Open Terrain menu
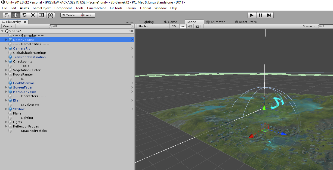333x170 pixels. [131, 8]
